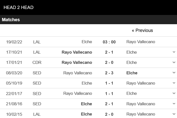
Task: Expand the 05/10/19 match row chevron
Action: (x=174, y=83)
